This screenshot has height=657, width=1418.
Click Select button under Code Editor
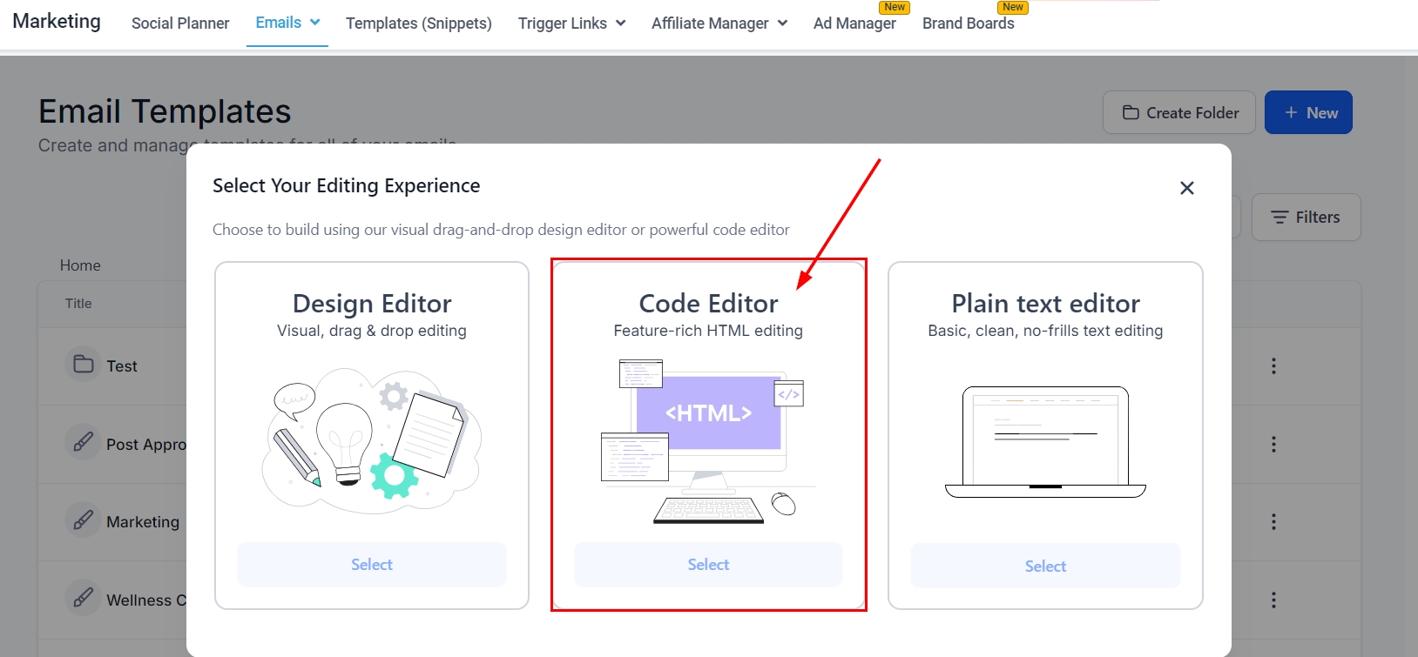pyautogui.click(x=708, y=565)
